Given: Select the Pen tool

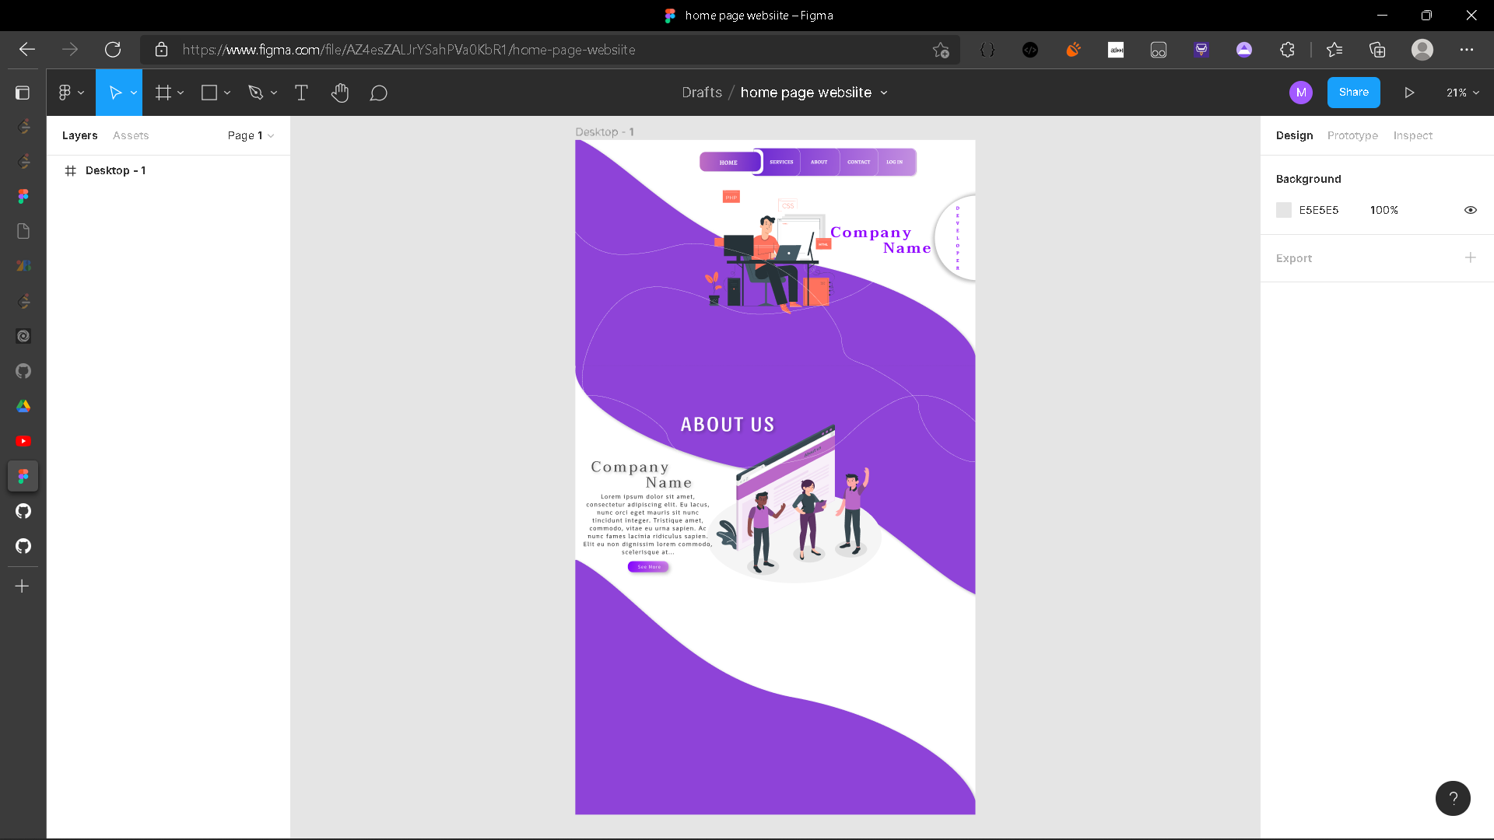Looking at the screenshot, I should [257, 93].
